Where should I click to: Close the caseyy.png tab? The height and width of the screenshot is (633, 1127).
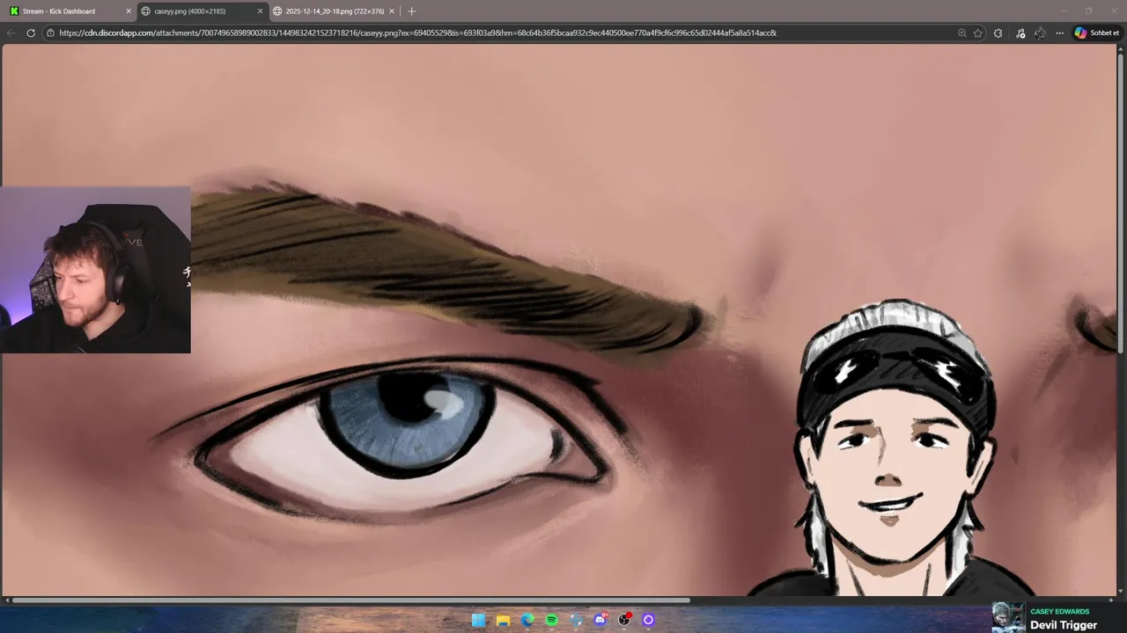point(260,11)
